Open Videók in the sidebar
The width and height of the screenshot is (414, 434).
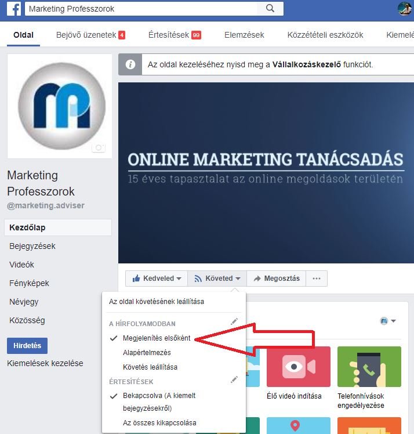[21, 265]
